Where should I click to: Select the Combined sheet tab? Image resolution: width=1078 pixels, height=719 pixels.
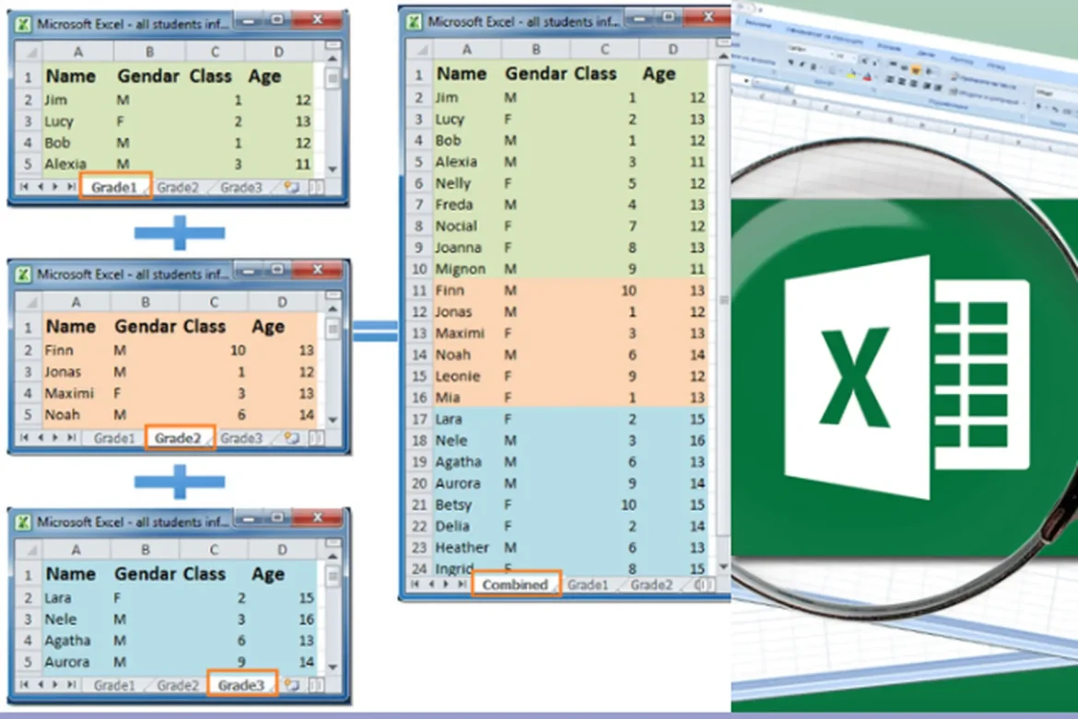click(x=515, y=585)
